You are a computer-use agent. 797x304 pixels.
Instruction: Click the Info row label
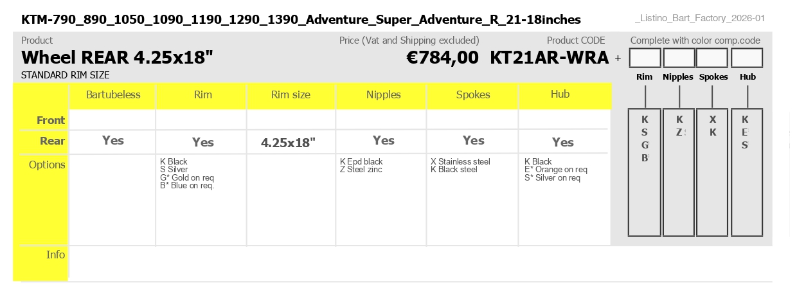(x=55, y=255)
